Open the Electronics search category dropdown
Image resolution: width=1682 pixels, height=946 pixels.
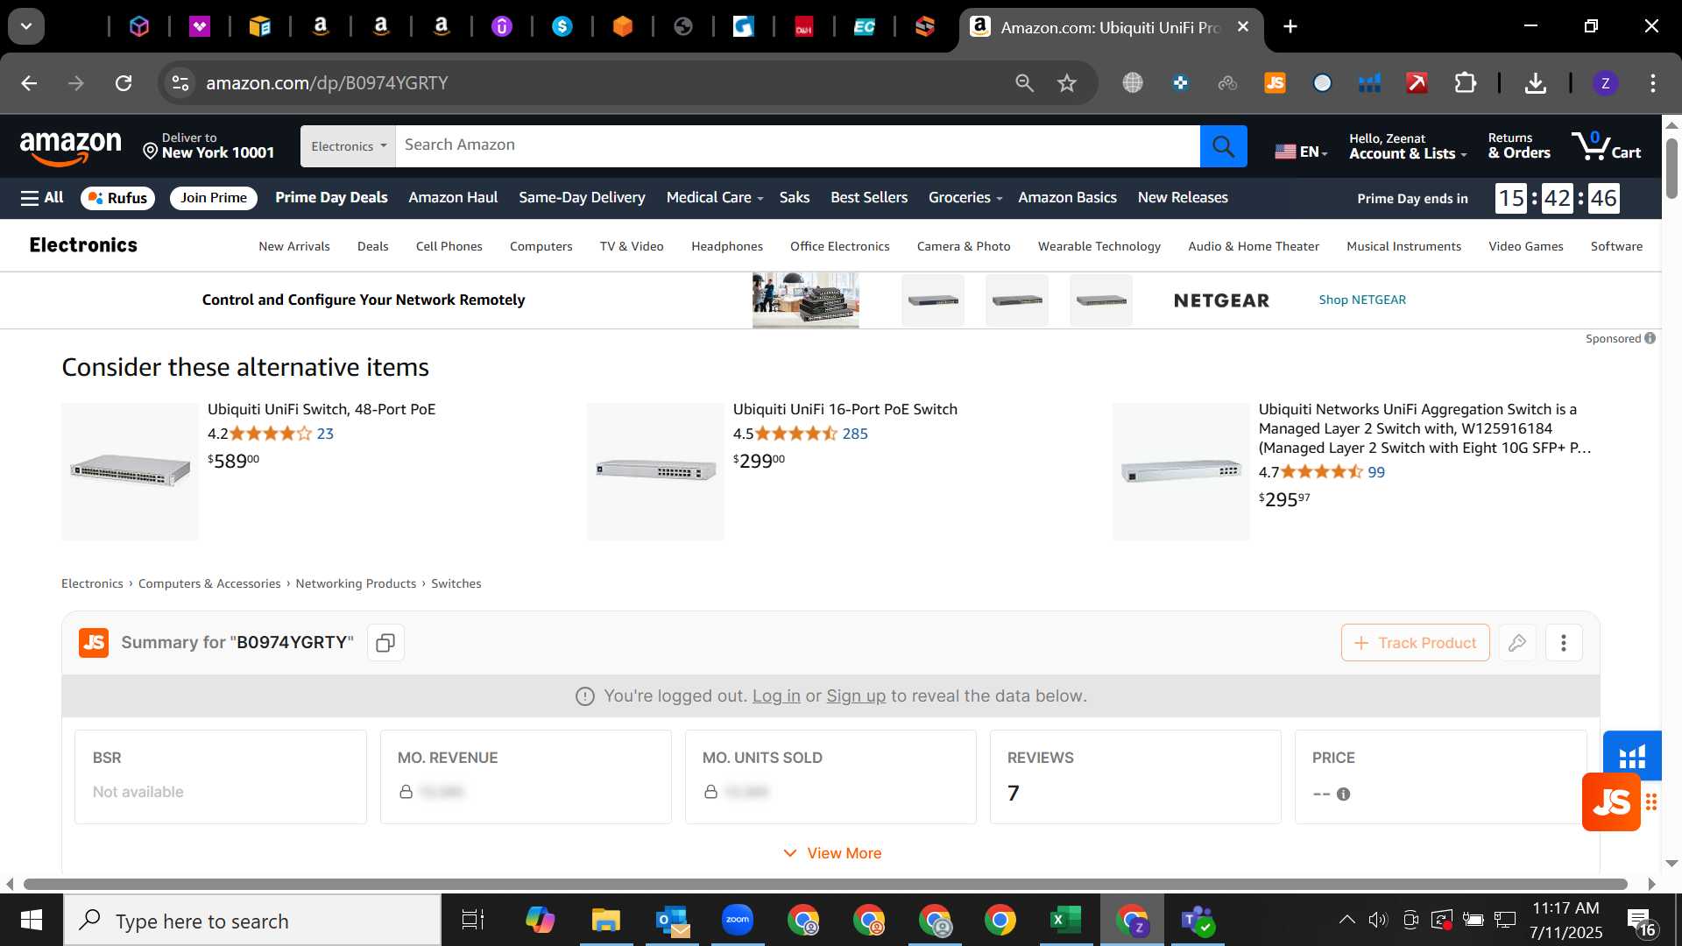(348, 146)
